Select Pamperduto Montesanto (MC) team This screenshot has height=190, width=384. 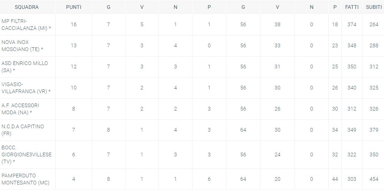point(25,179)
